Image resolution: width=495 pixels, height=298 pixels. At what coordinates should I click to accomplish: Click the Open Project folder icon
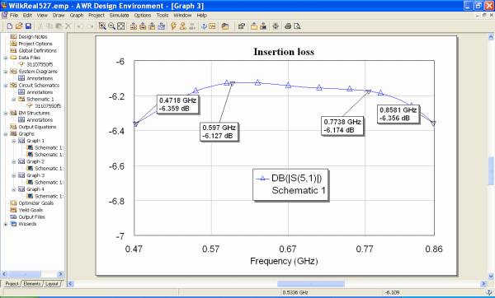19,26
